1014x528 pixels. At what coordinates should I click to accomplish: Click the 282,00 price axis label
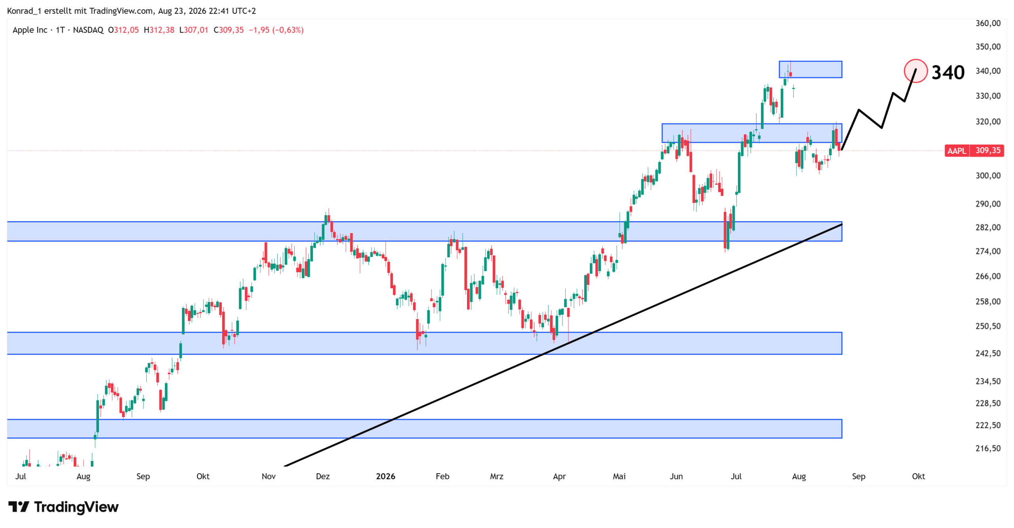coord(988,228)
